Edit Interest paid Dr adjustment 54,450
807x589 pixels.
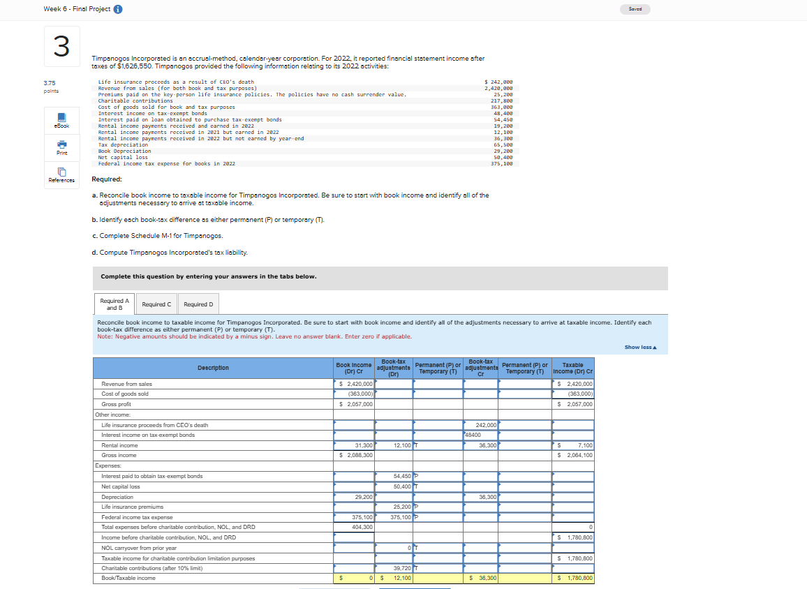click(394, 477)
